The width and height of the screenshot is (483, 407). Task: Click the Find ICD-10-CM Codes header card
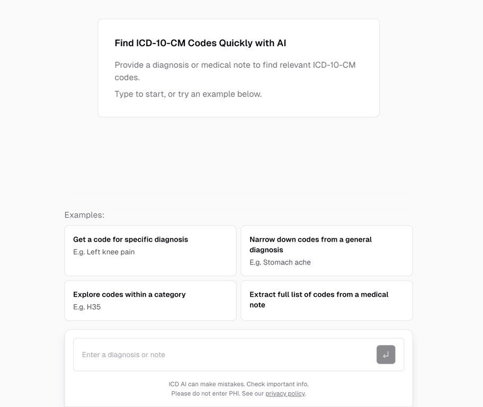pos(238,68)
